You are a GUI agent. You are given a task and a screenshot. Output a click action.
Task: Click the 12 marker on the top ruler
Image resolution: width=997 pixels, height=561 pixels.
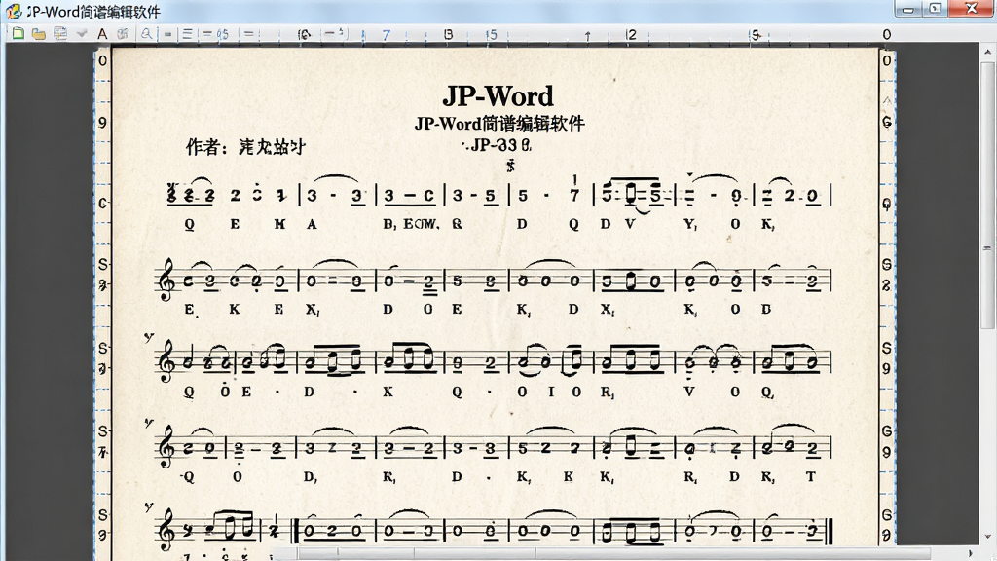(630, 34)
